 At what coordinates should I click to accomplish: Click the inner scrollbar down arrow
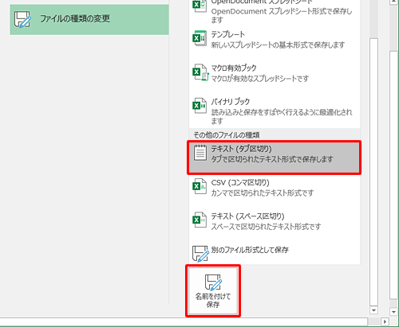(x=373, y=310)
